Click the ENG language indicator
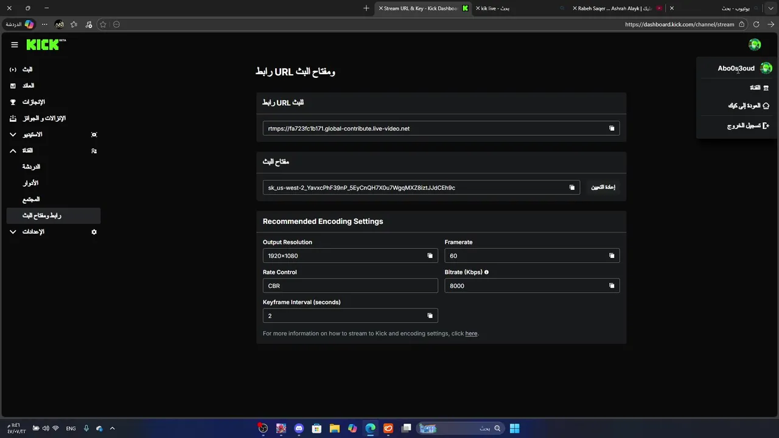The image size is (779, 438). pos(71,428)
